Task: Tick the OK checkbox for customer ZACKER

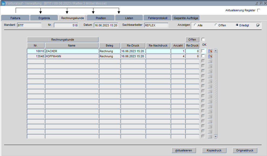Action: (x=203, y=51)
